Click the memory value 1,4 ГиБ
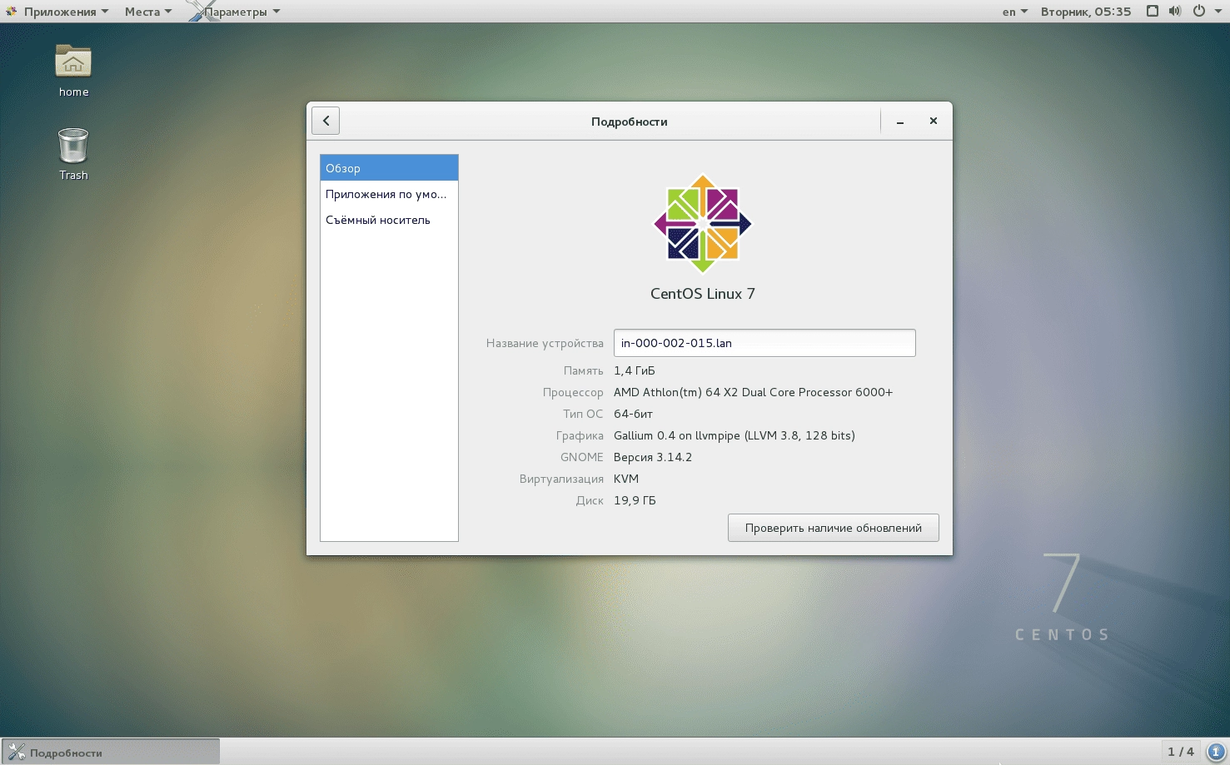The image size is (1230, 765). pos(635,370)
